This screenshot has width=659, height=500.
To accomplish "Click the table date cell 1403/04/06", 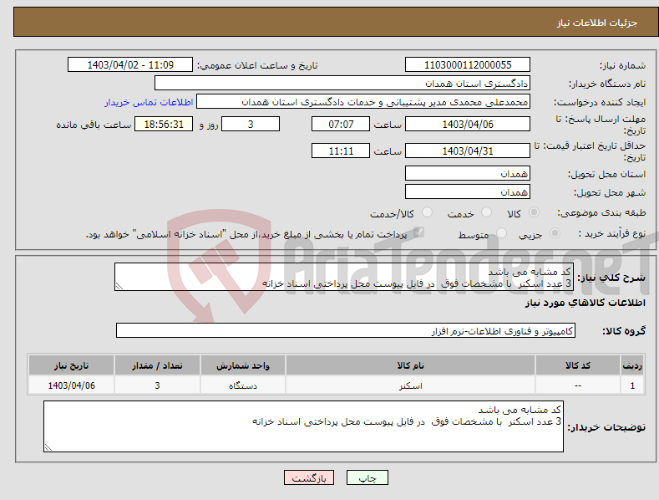I will [x=71, y=385].
